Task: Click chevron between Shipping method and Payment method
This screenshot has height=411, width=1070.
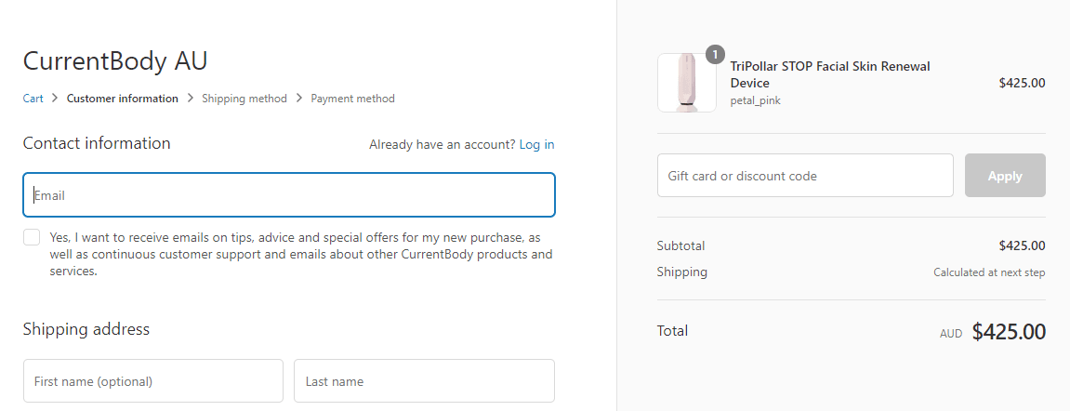Action: [x=299, y=99]
